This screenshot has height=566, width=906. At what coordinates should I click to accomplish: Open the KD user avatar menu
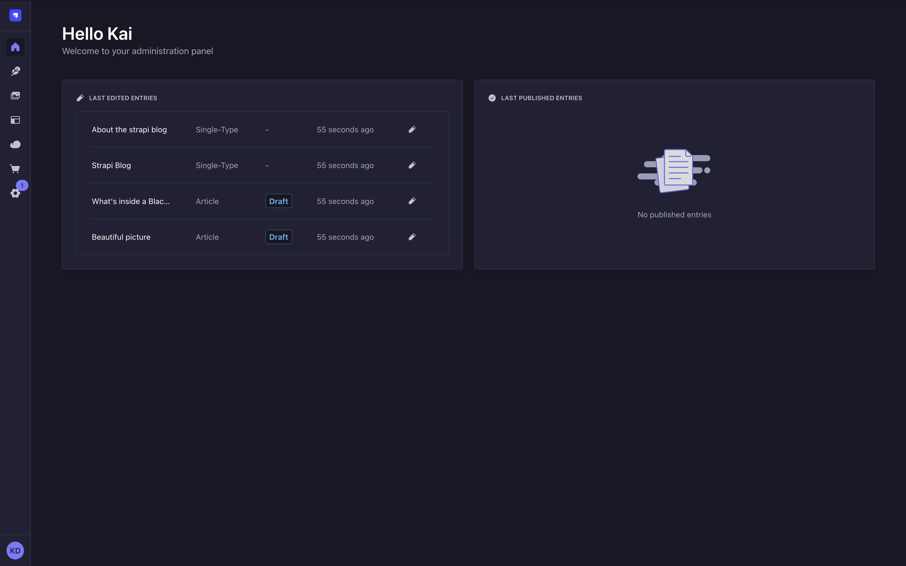tap(15, 550)
